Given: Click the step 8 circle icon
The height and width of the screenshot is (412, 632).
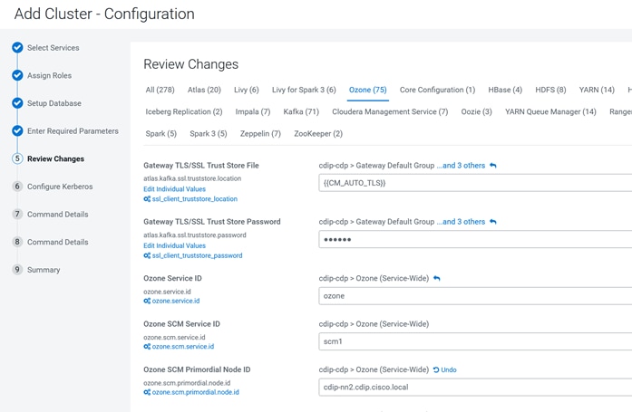Looking at the screenshot, I should [x=17, y=242].
